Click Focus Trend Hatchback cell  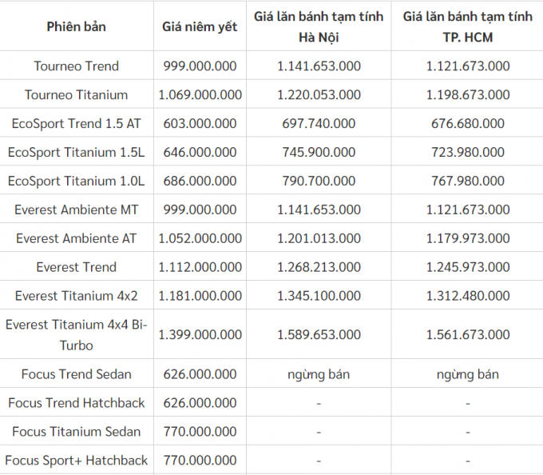pyautogui.click(x=76, y=403)
